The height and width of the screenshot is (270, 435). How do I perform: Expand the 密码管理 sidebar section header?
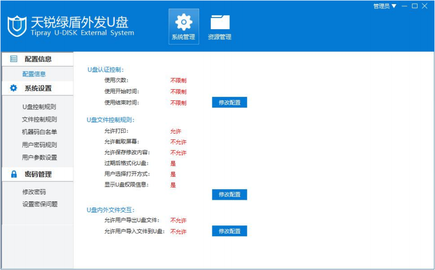click(x=37, y=174)
